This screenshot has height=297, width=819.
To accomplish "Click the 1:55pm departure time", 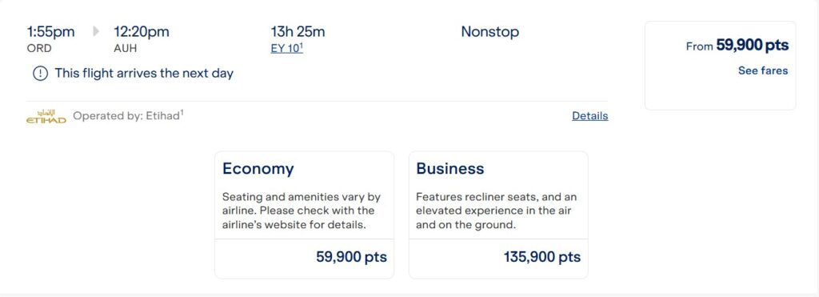I will pyautogui.click(x=50, y=32).
